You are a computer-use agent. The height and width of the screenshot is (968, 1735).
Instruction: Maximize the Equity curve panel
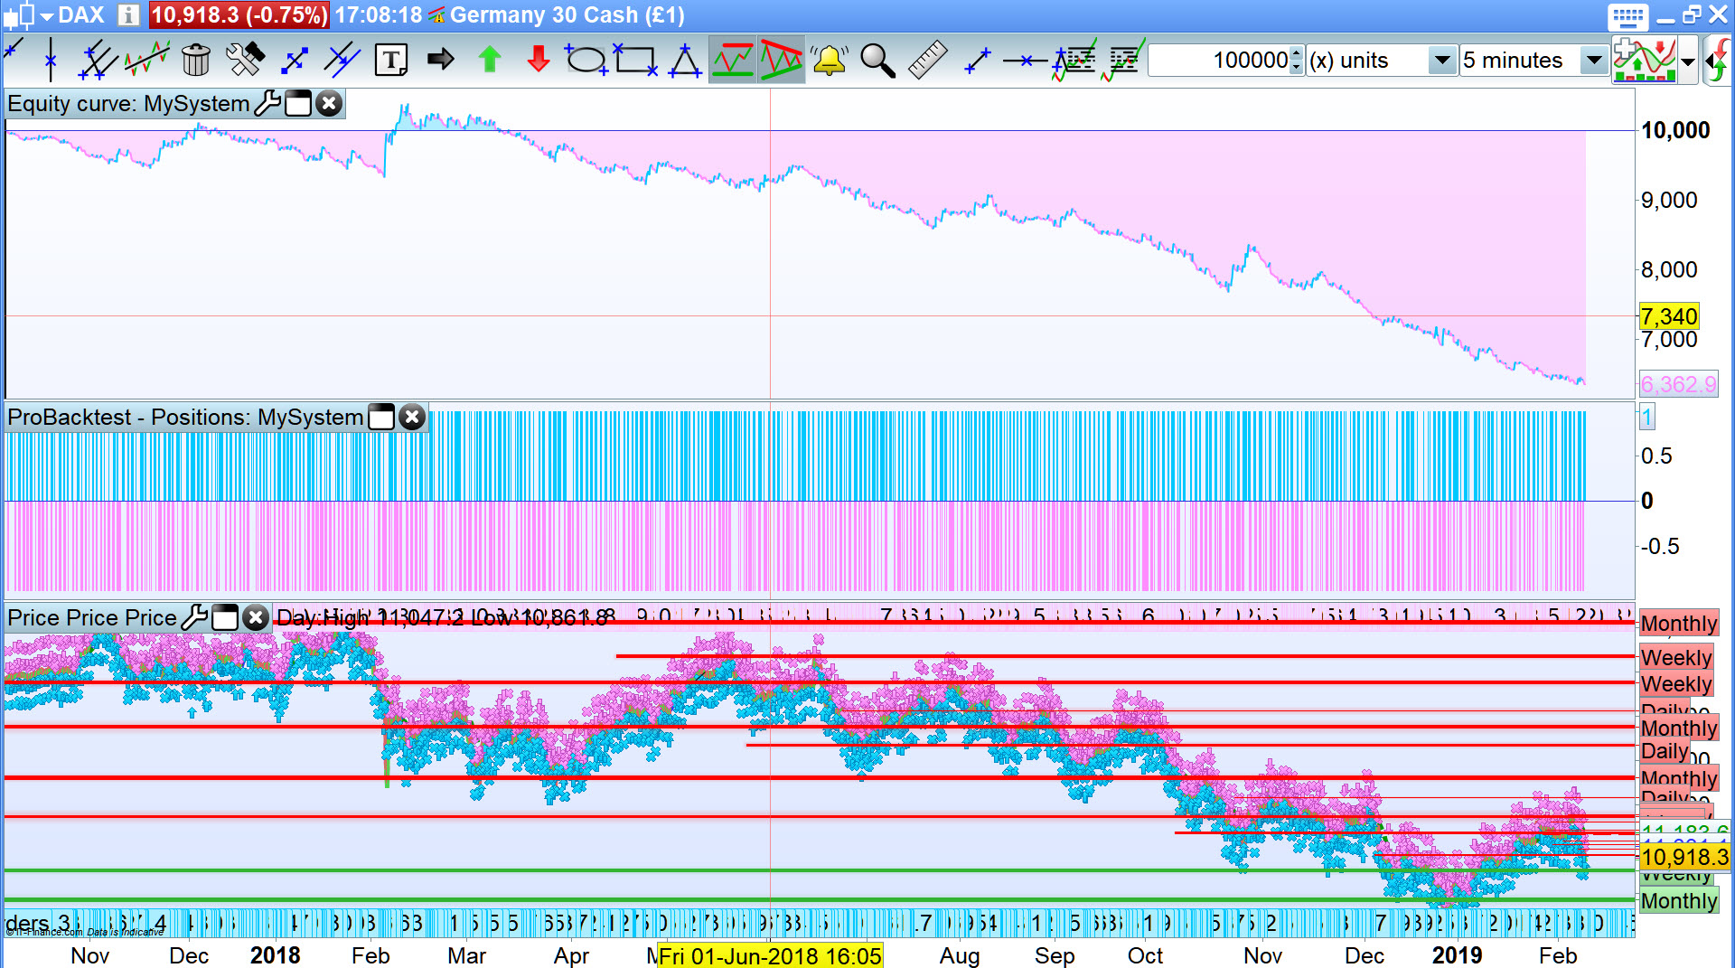point(298,104)
